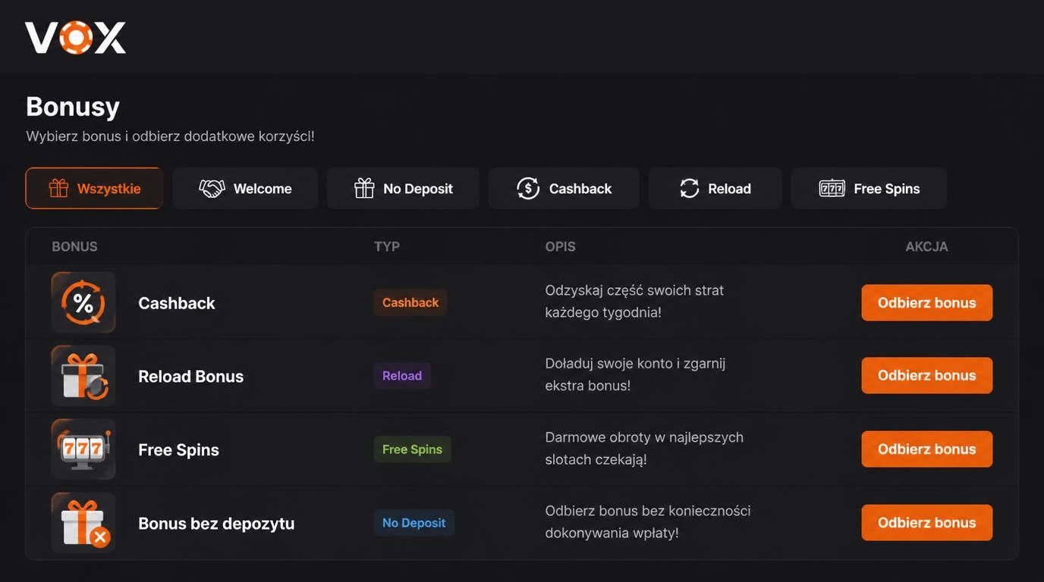Click the AKCJA column header
The image size is (1044, 582).
927,246
